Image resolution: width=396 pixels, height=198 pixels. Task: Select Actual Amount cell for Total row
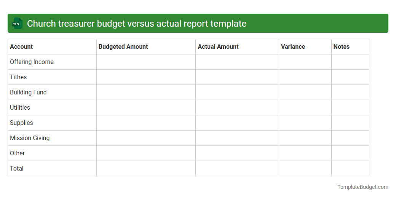[237, 168]
